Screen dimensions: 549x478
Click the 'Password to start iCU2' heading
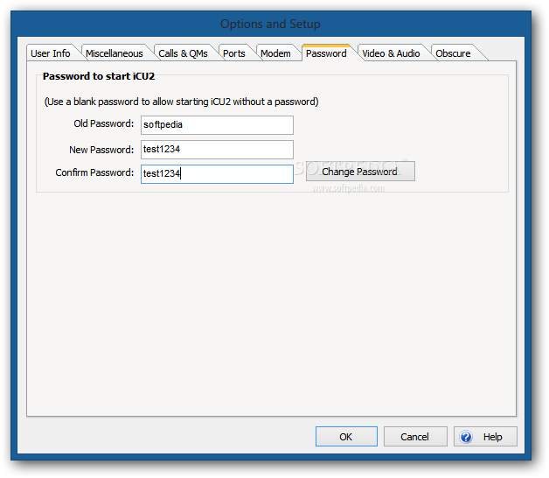click(99, 76)
